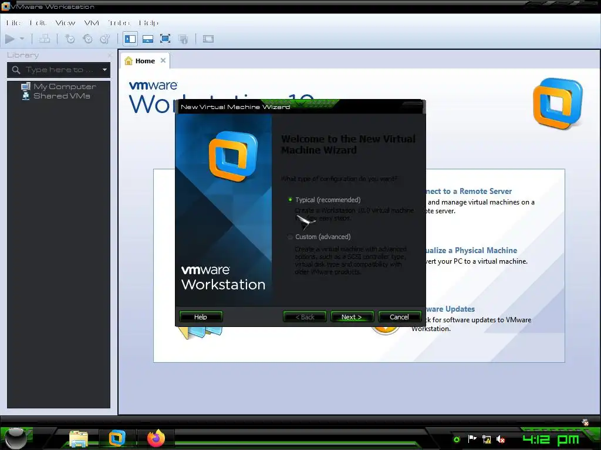Click the 4:12 pm taskbar clock
Screen dimensions: 601x450
coord(551,439)
